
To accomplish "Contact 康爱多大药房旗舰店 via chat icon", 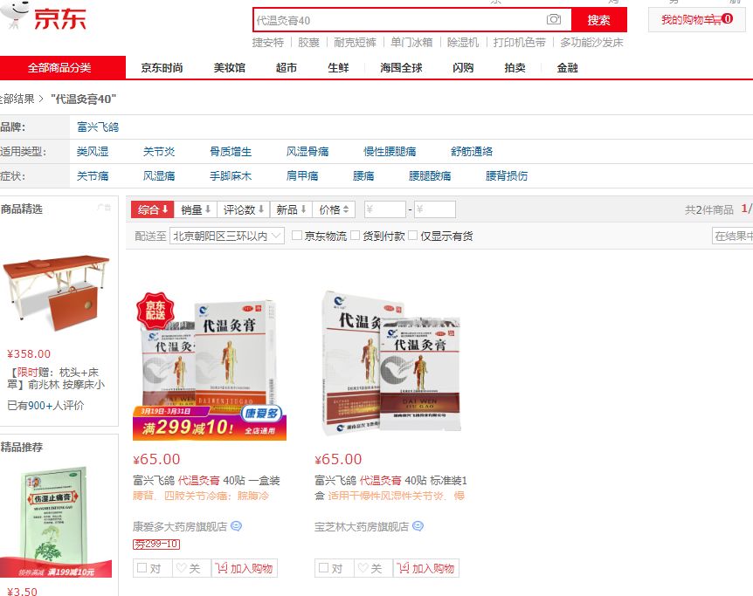I will [236, 526].
